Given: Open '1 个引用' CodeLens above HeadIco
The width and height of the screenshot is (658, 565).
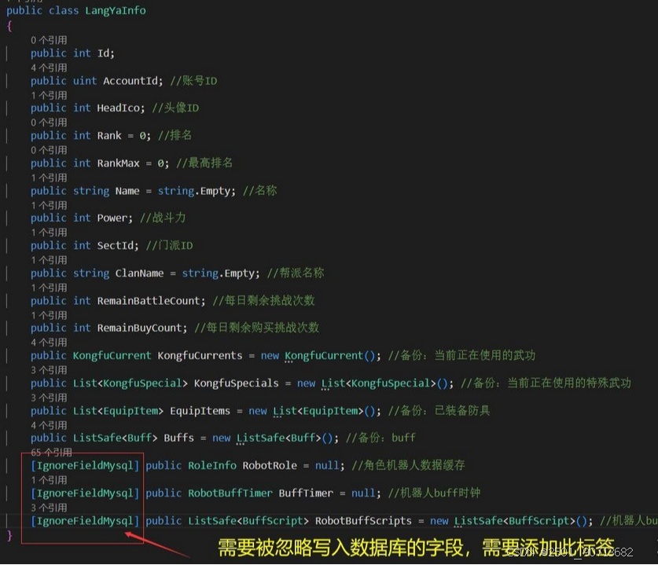Looking at the screenshot, I should (49, 95).
